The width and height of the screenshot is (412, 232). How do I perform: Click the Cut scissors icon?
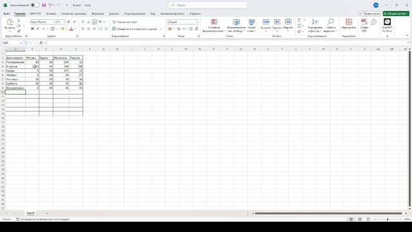pos(19,21)
